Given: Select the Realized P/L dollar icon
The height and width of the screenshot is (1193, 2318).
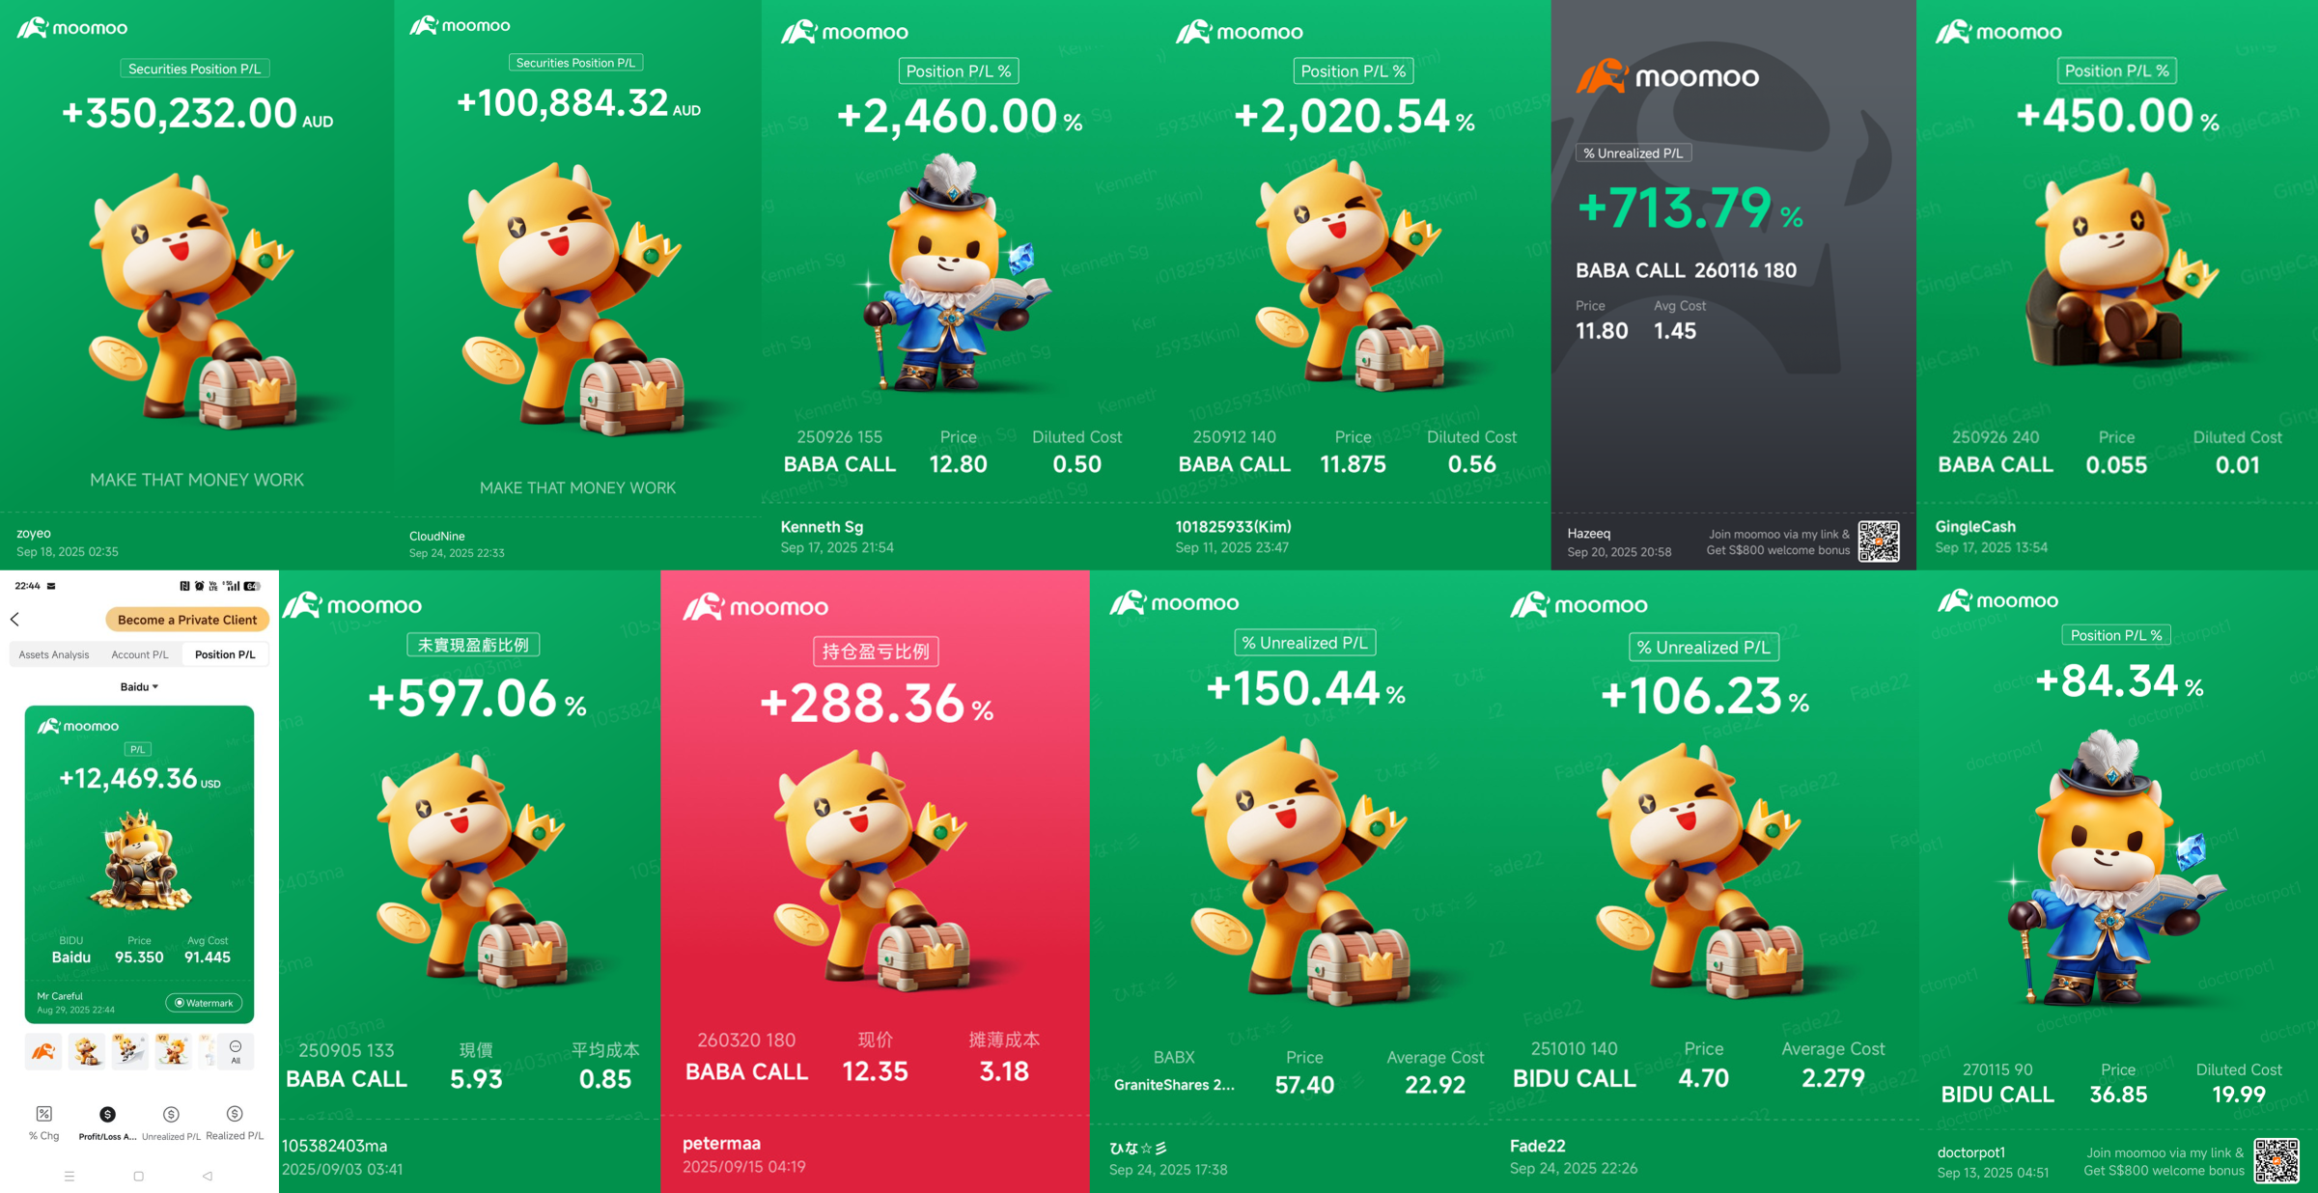Looking at the screenshot, I should tap(235, 1114).
